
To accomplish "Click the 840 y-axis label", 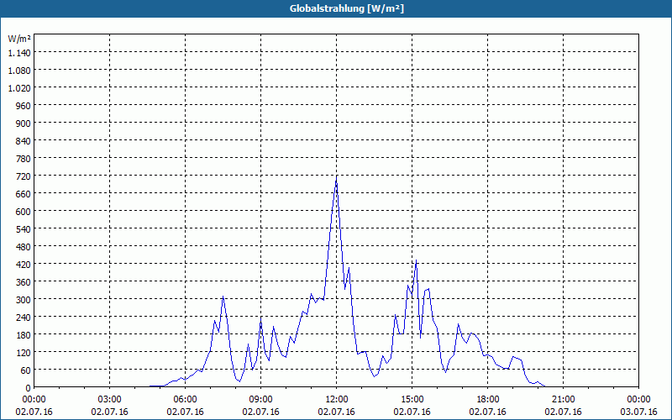I will click(24, 141).
